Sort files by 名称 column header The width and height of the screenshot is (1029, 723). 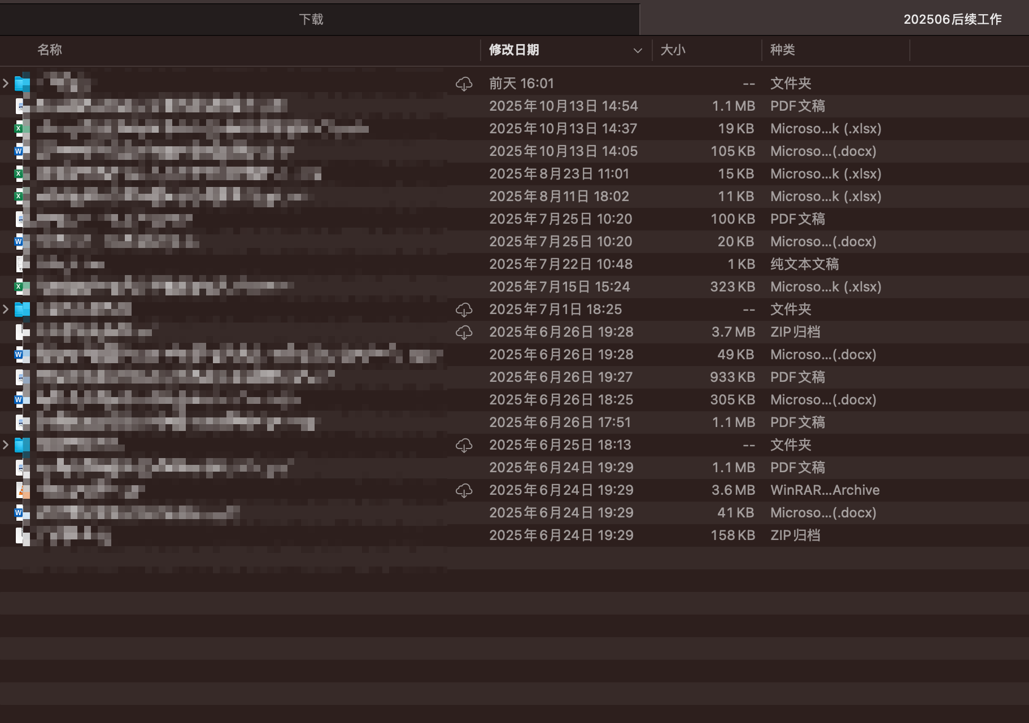click(50, 50)
